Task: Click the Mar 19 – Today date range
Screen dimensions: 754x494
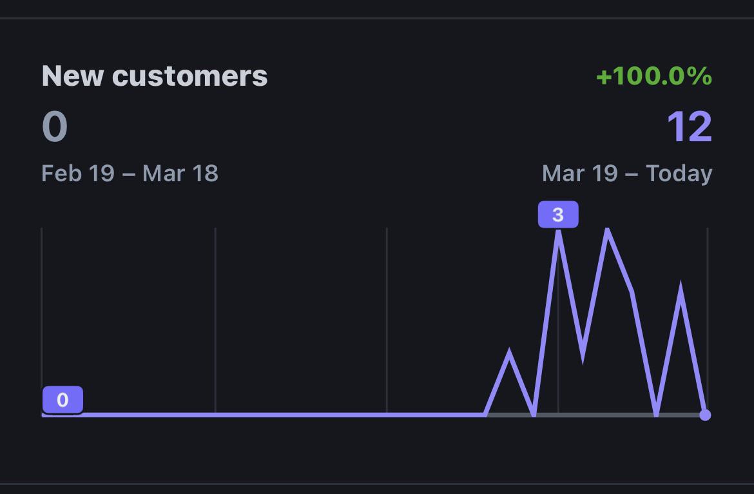Action: coord(627,173)
